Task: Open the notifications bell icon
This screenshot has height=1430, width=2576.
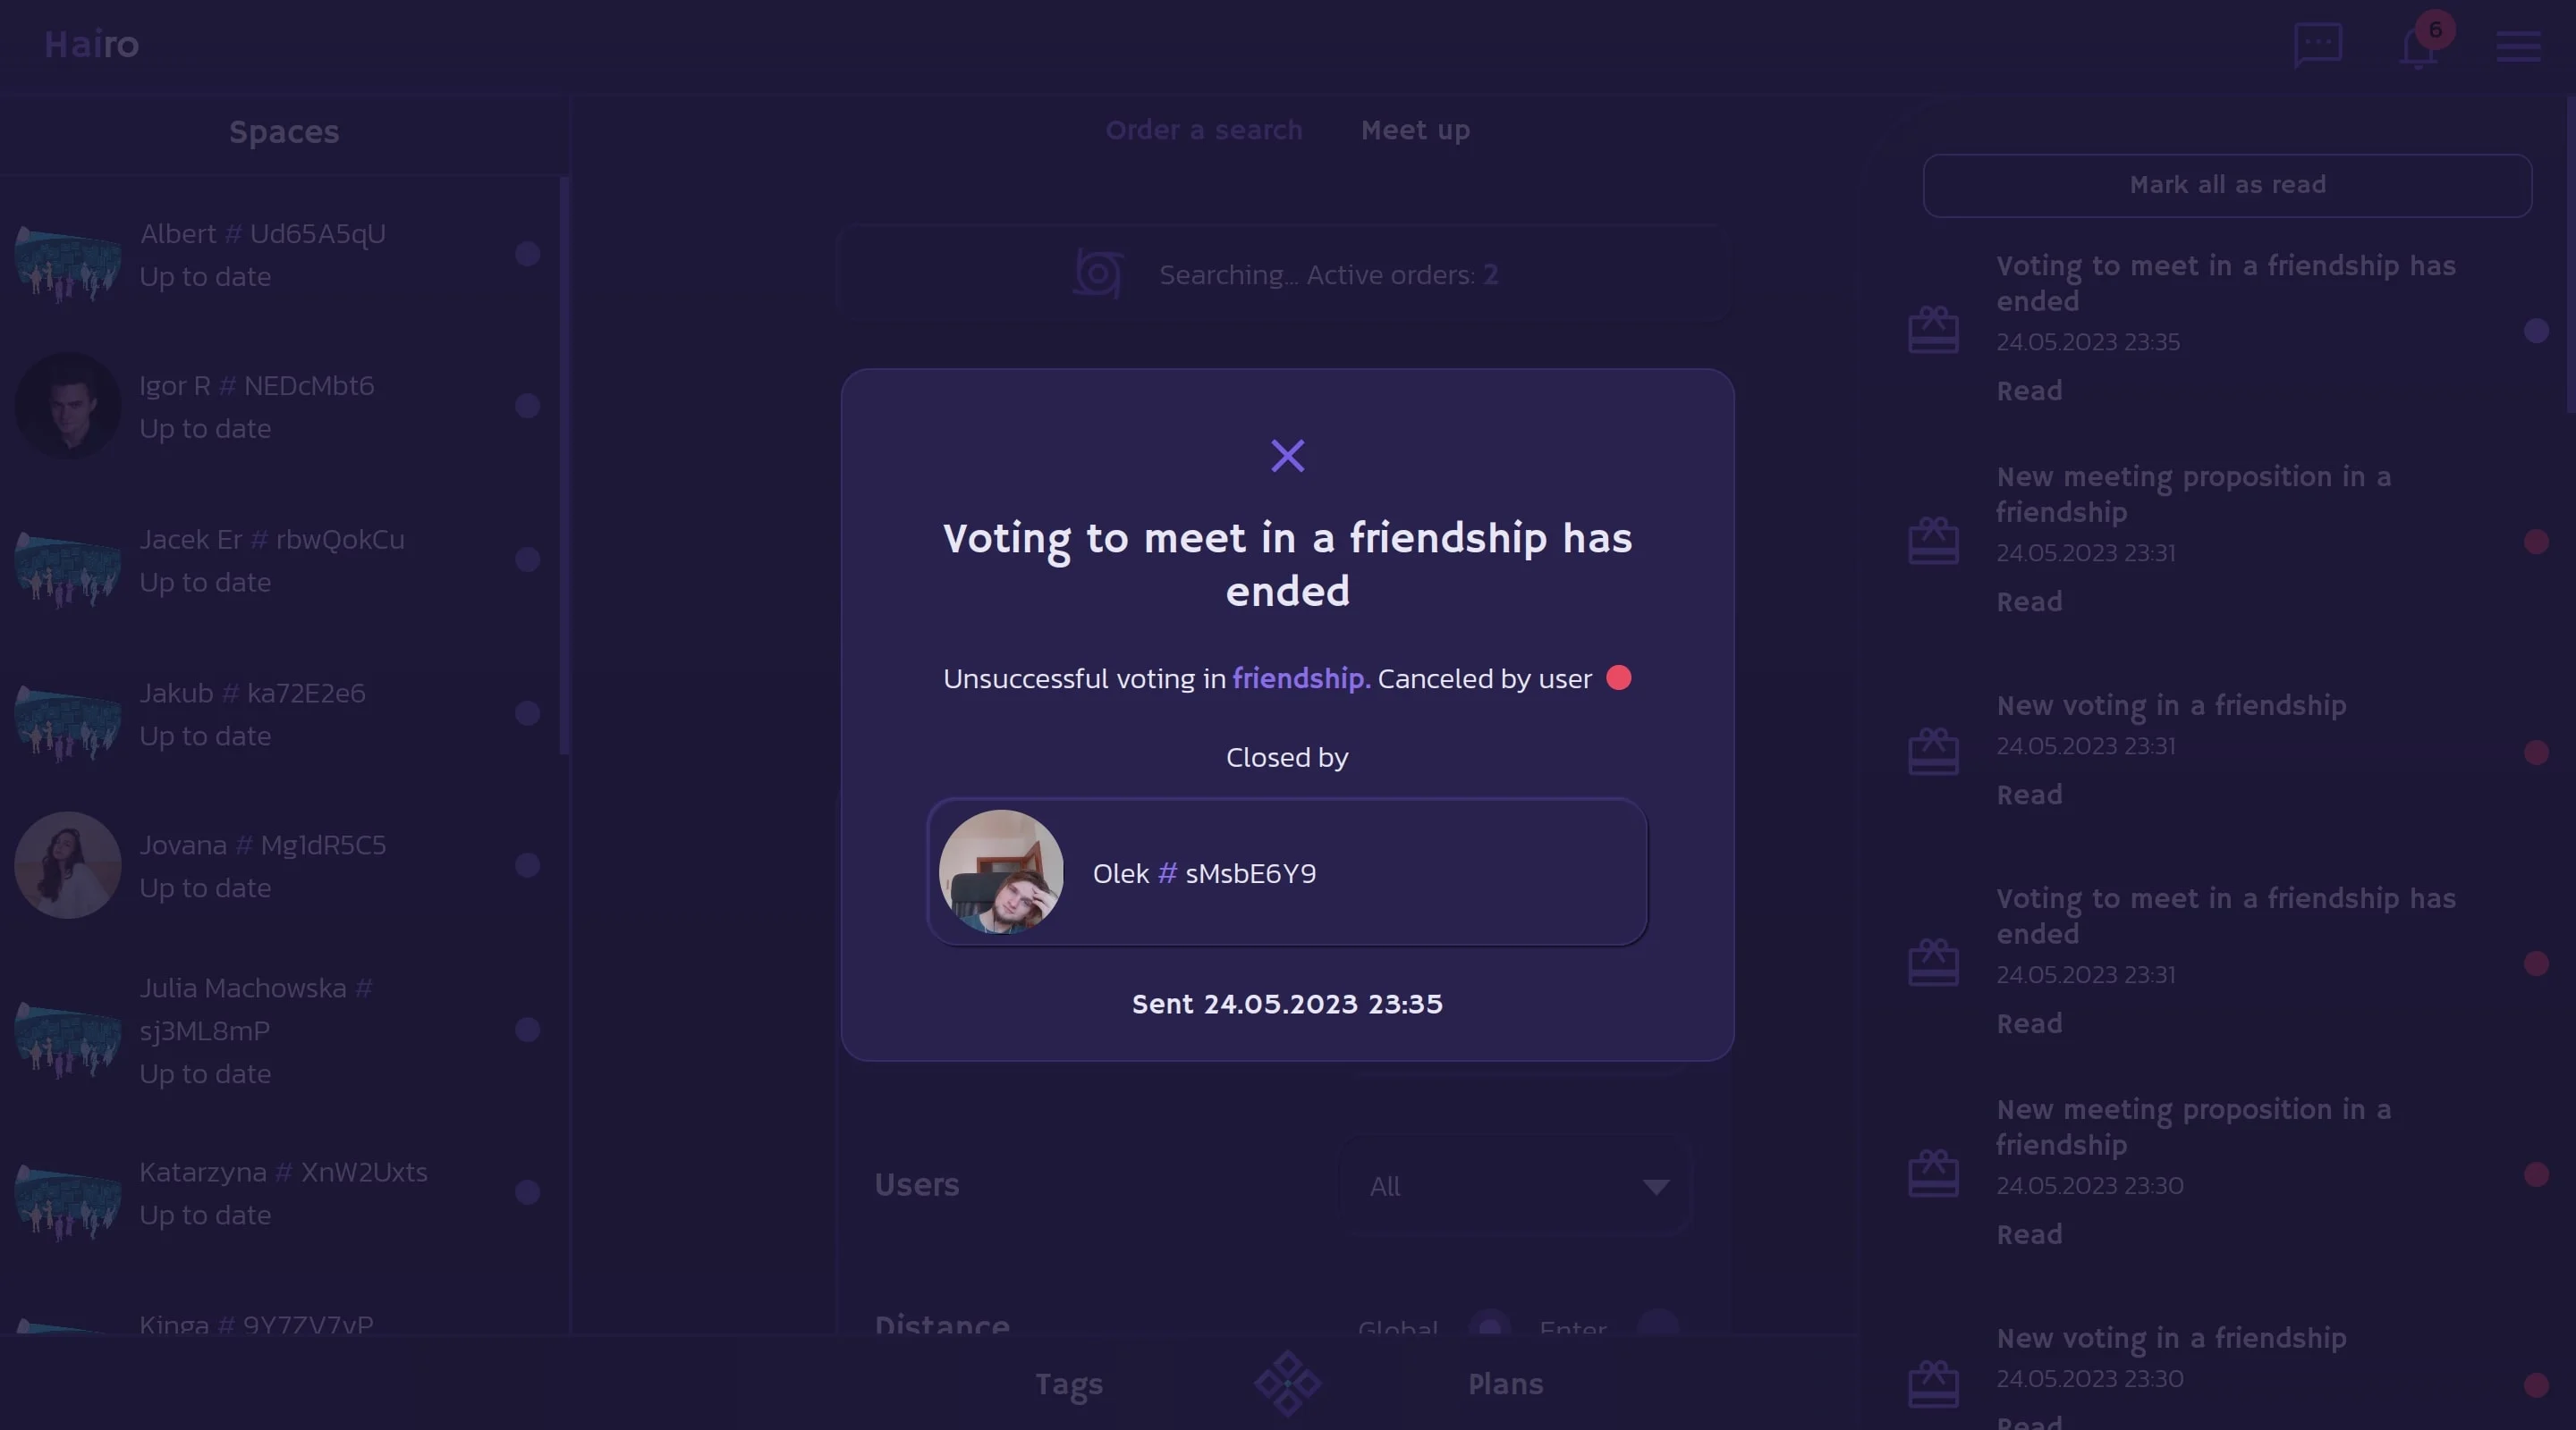Action: click(x=2418, y=47)
